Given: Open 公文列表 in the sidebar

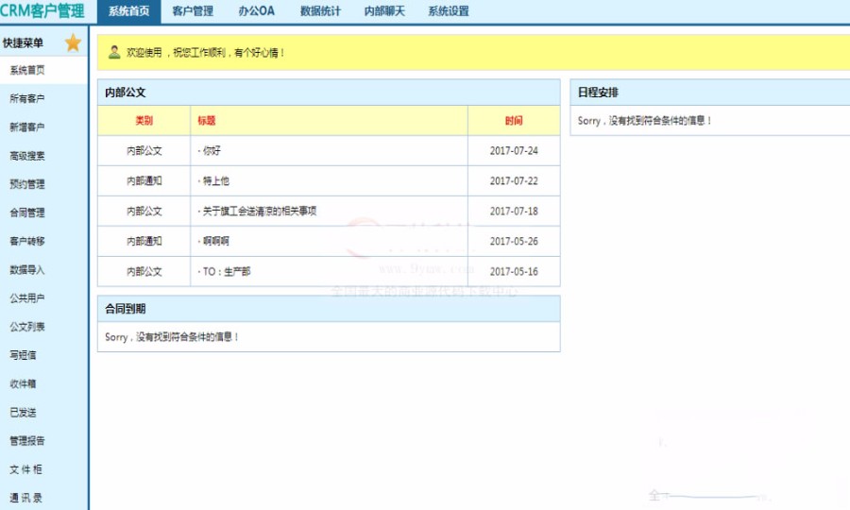Looking at the screenshot, I should pos(27,327).
